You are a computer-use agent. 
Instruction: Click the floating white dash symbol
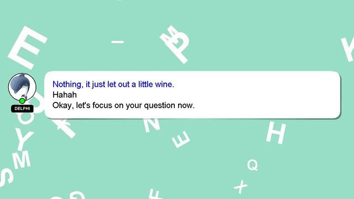click(x=118, y=42)
